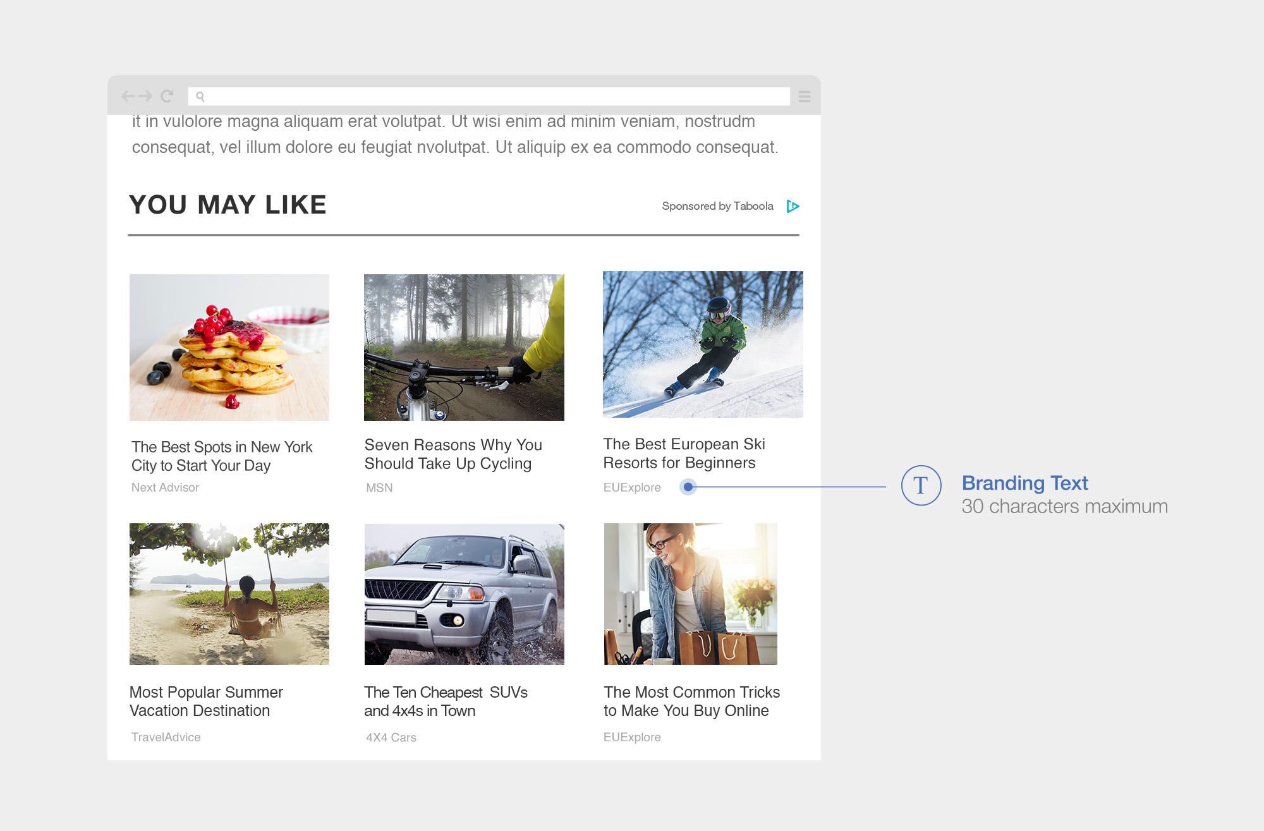This screenshot has width=1264, height=831.
Task: Open the browser hamburger menu
Action: [x=805, y=97]
